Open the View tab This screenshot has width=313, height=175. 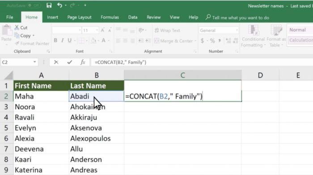(x=175, y=17)
